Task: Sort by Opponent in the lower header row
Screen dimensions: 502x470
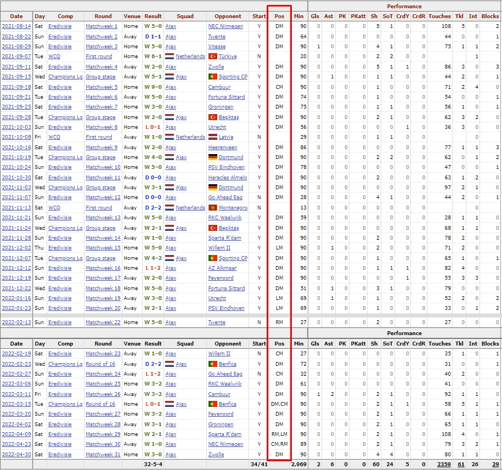Action: point(228,344)
